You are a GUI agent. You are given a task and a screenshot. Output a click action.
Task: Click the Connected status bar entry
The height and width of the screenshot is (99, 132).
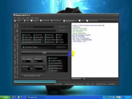(x=111, y=84)
